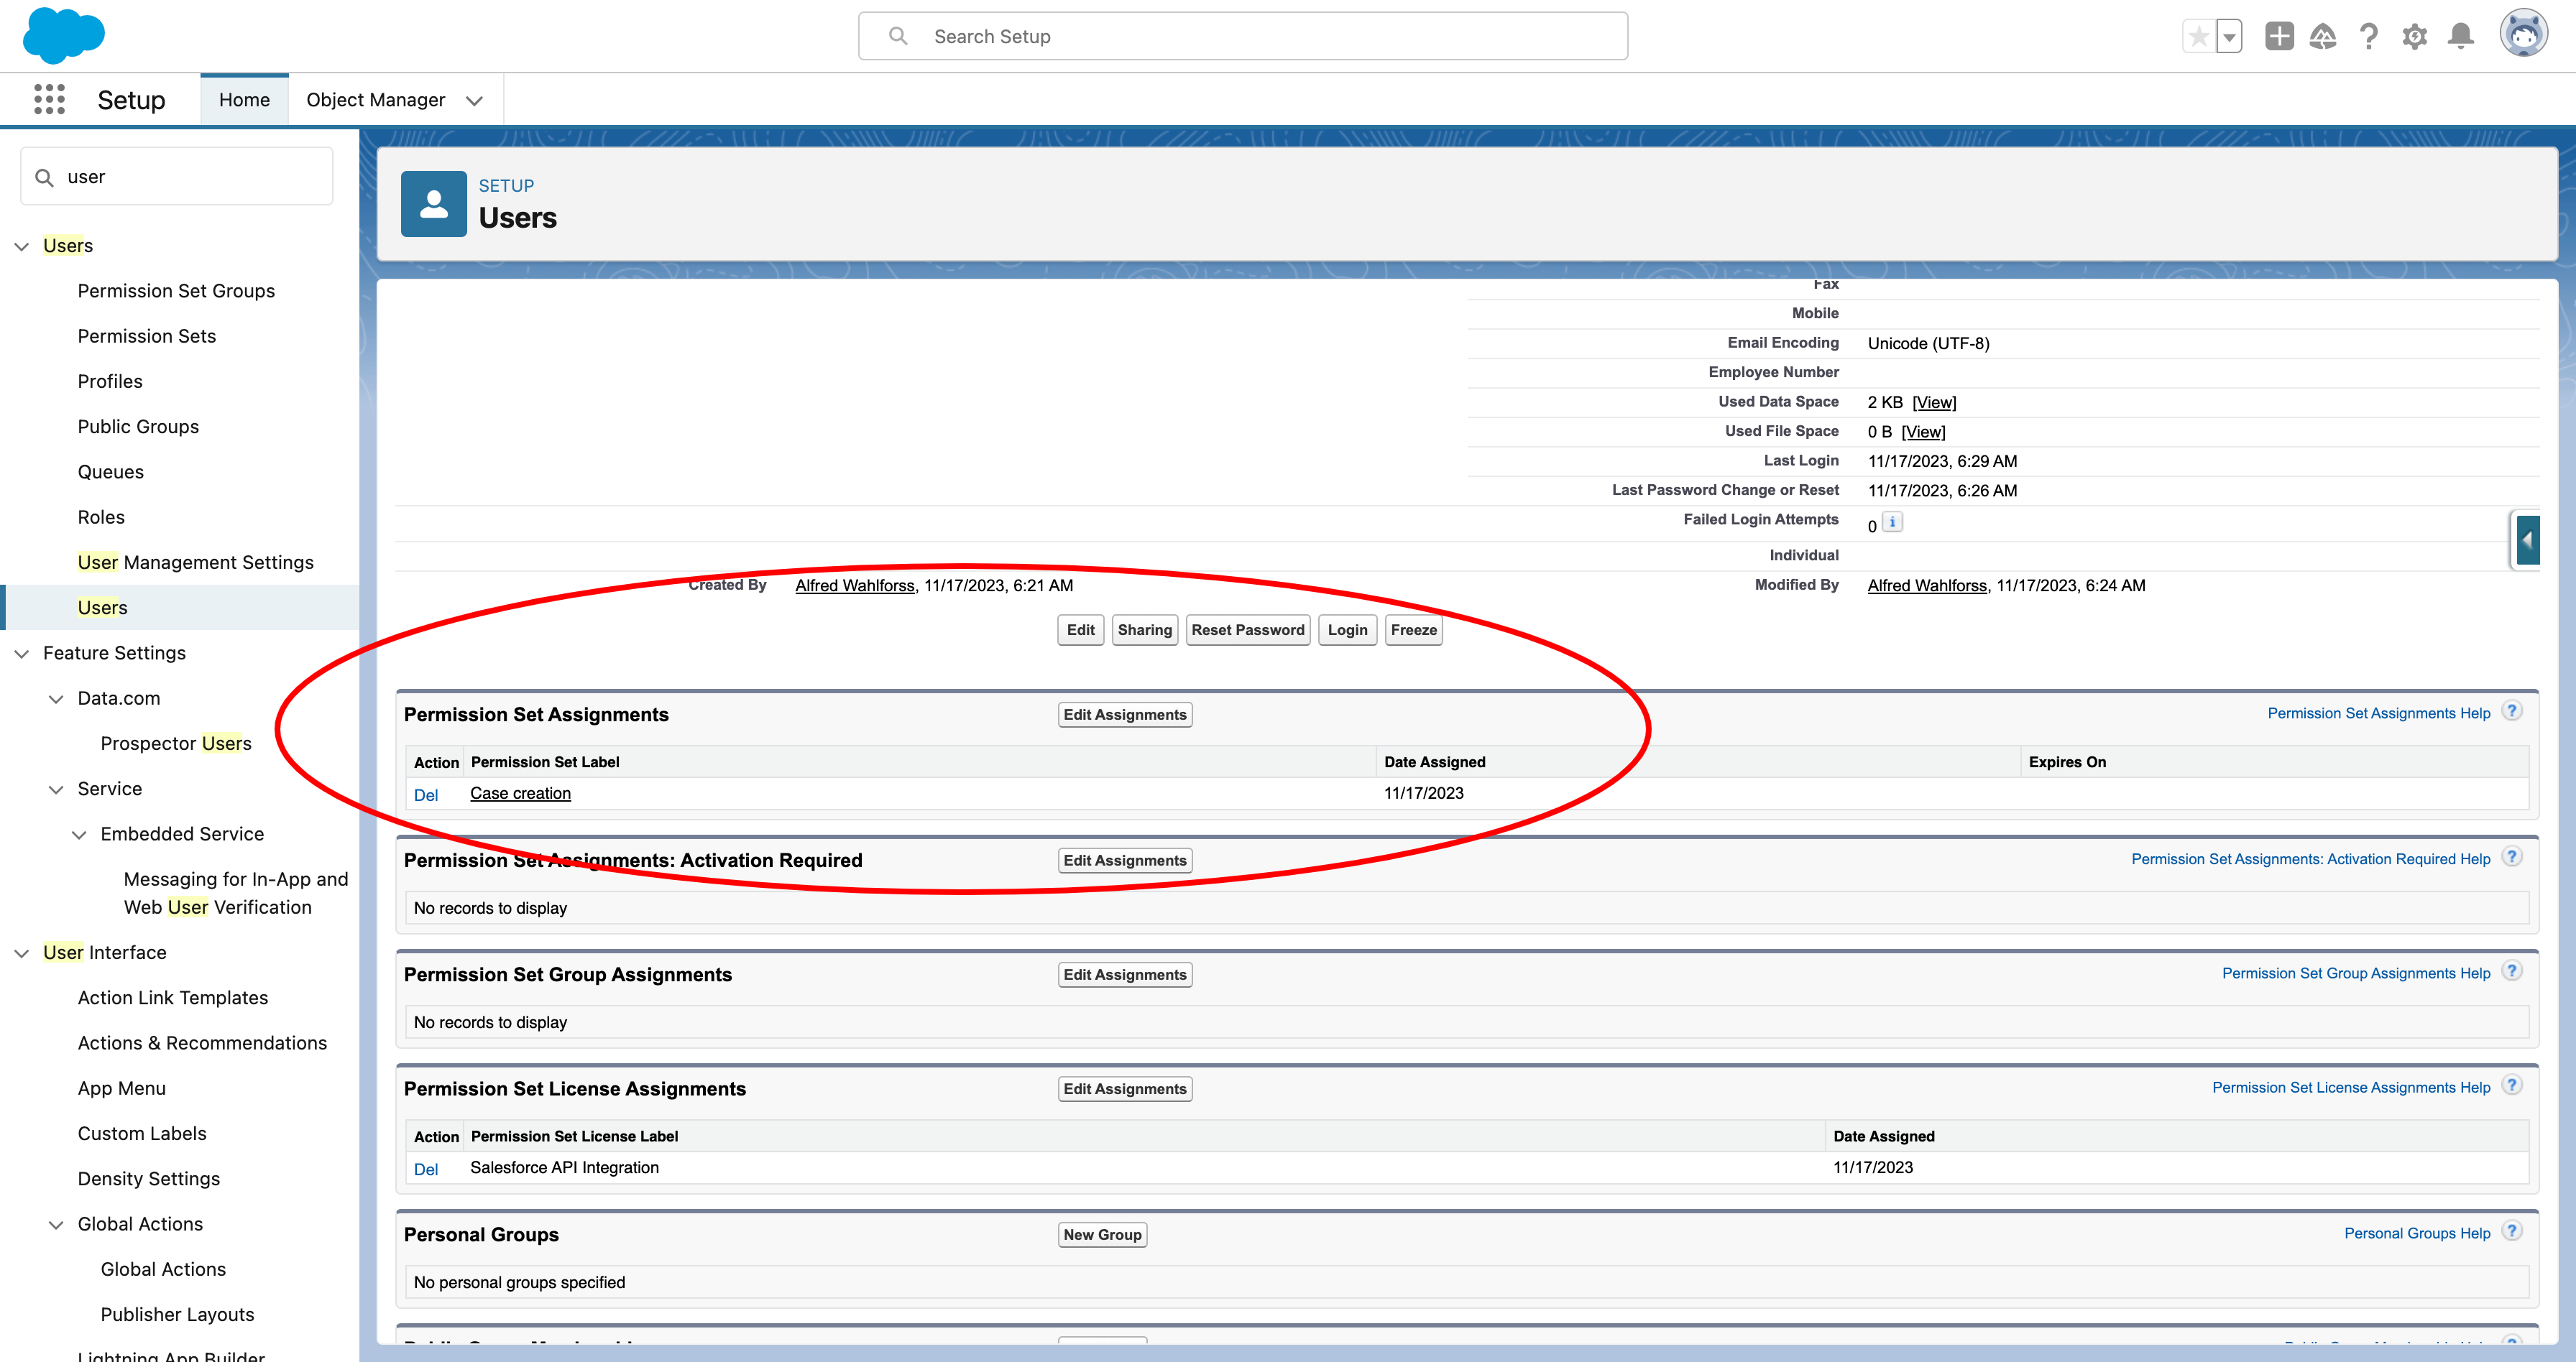Click the favorites star icon
The image size is (2576, 1362).
click(2198, 37)
